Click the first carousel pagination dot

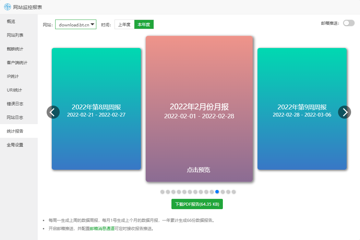(x=162, y=192)
